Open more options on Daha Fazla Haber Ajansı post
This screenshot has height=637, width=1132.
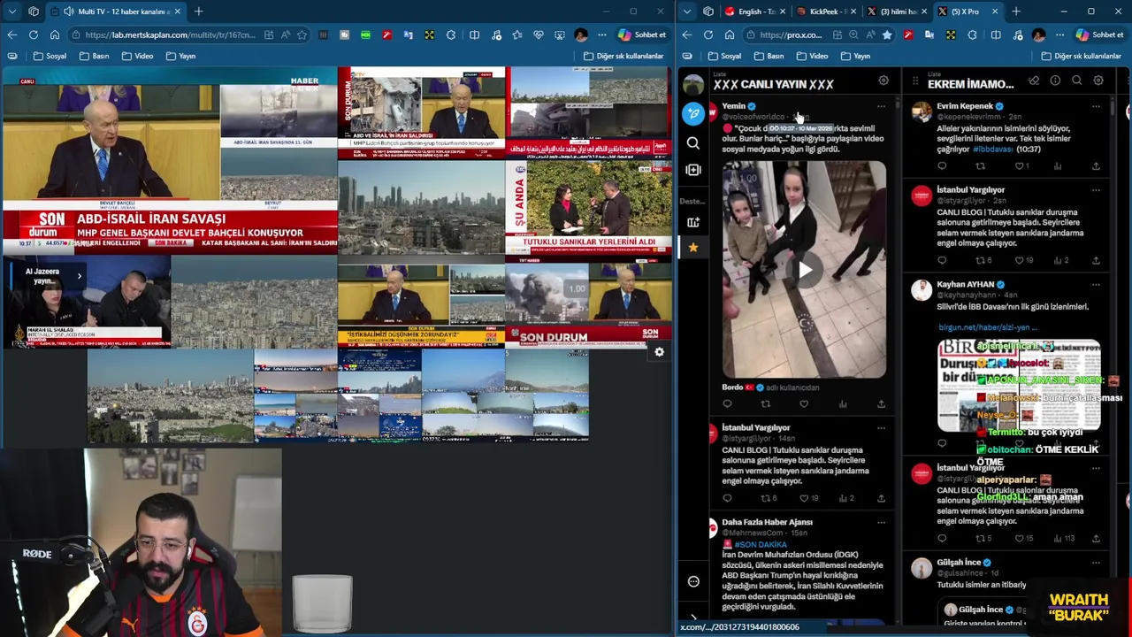[x=881, y=522]
